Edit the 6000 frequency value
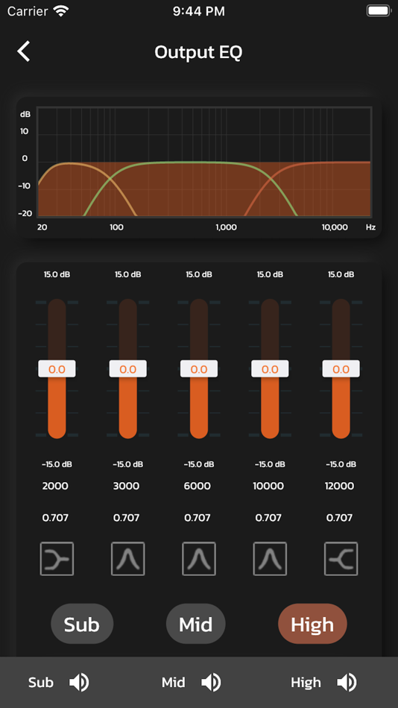Image resolution: width=398 pixels, height=708 pixels. click(x=198, y=487)
